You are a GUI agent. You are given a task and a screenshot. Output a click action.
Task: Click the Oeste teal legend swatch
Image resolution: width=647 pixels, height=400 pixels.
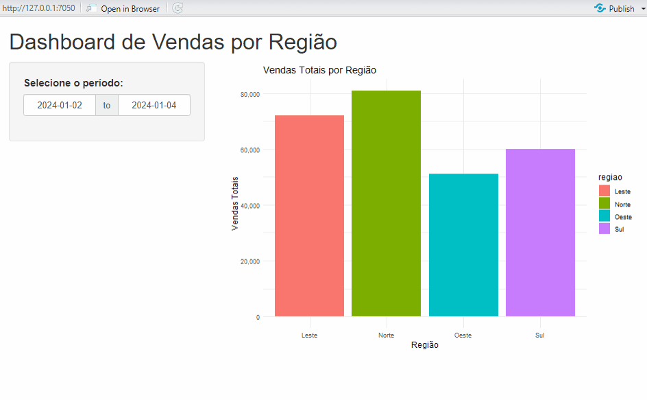point(604,216)
